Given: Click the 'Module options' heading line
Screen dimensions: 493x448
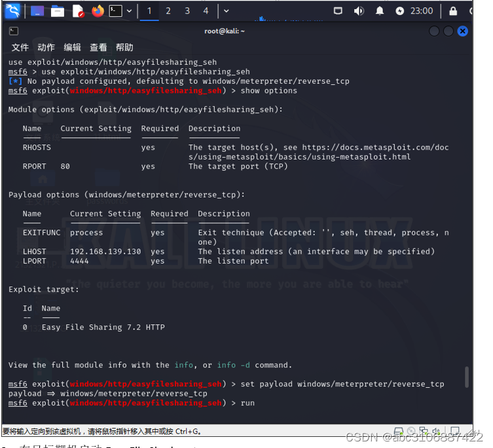Looking at the screenshot, I should pos(145,110).
